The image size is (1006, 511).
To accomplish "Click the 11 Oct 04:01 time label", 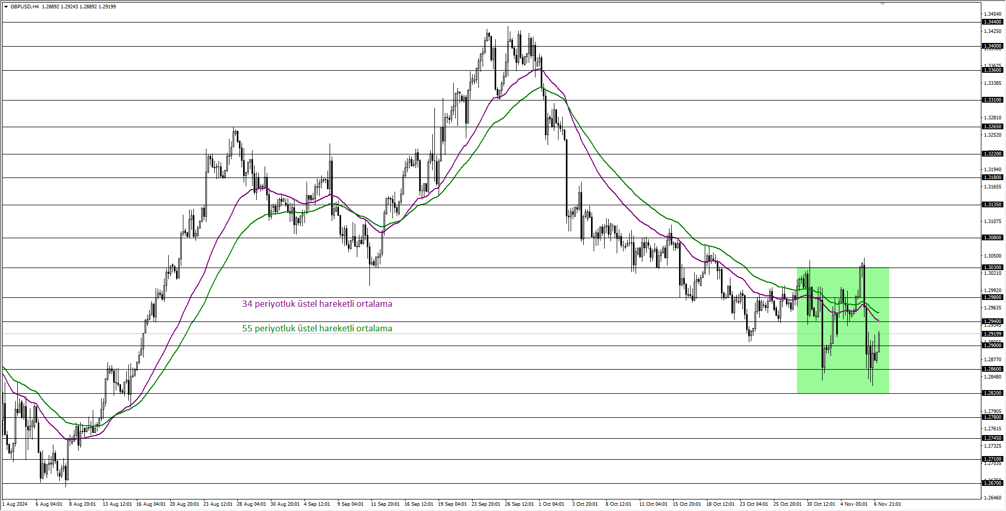I will [x=653, y=504].
